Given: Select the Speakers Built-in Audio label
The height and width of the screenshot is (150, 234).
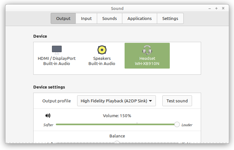Looking at the screenshot, I should tap(102, 61).
